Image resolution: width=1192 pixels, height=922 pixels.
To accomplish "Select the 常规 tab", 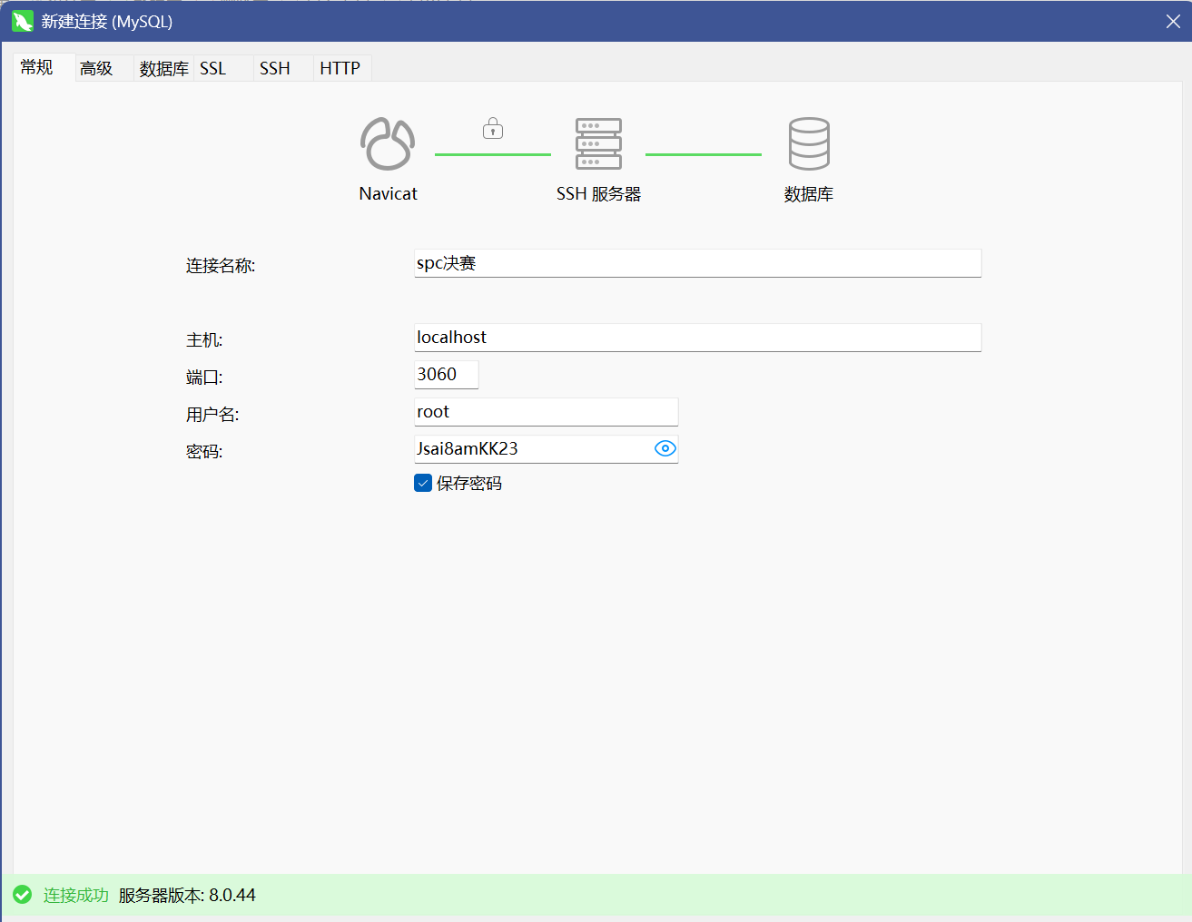I will (37, 68).
